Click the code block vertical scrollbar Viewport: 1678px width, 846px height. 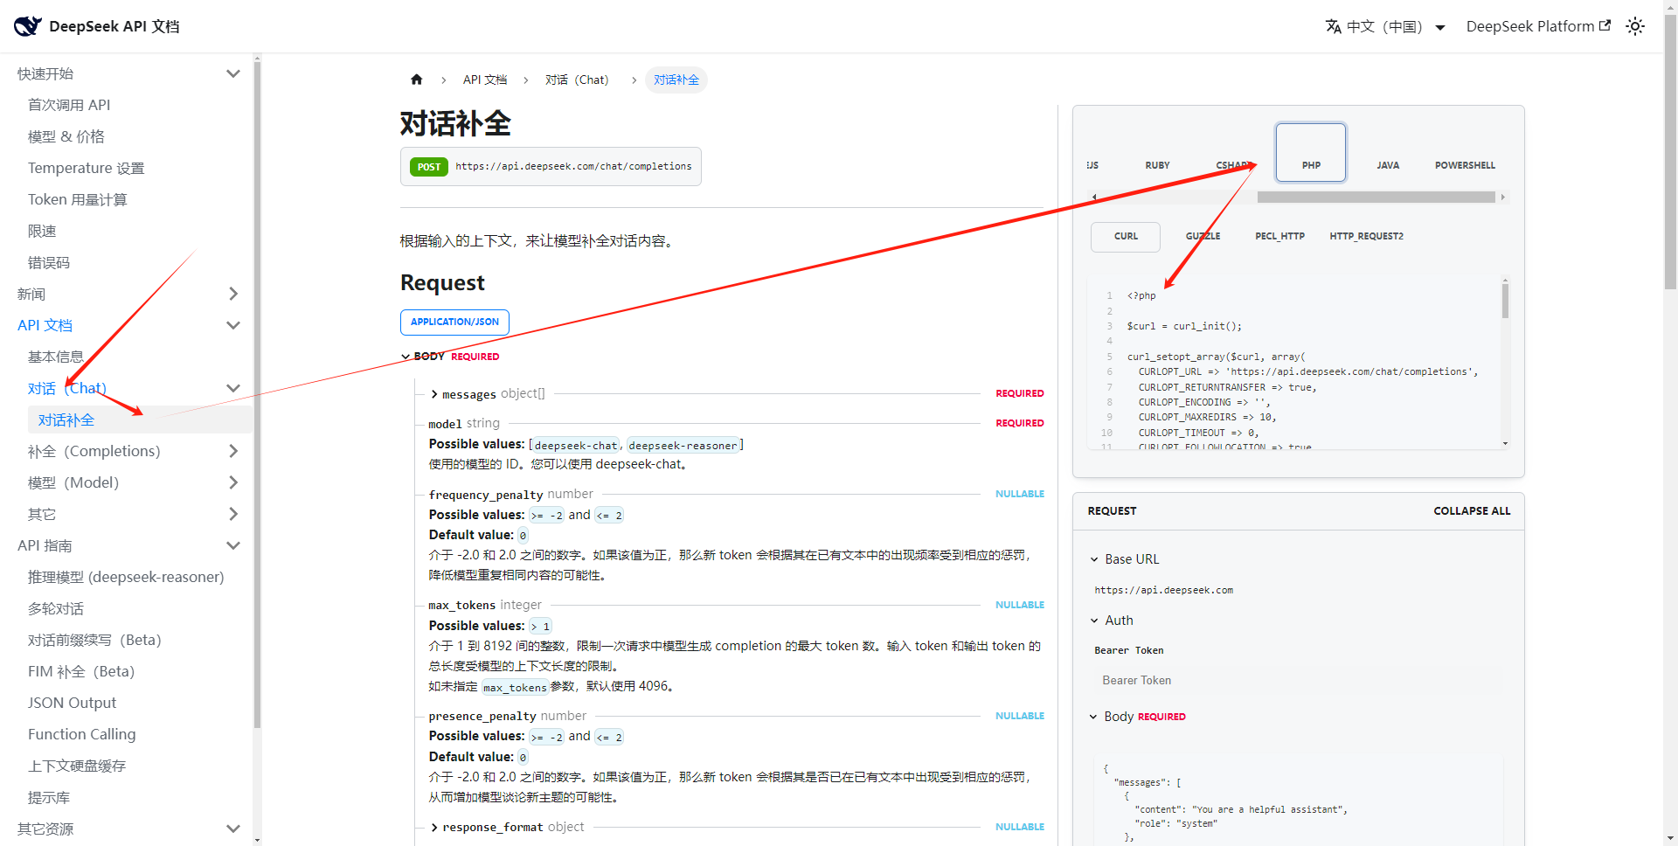[x=1505, y=301]
